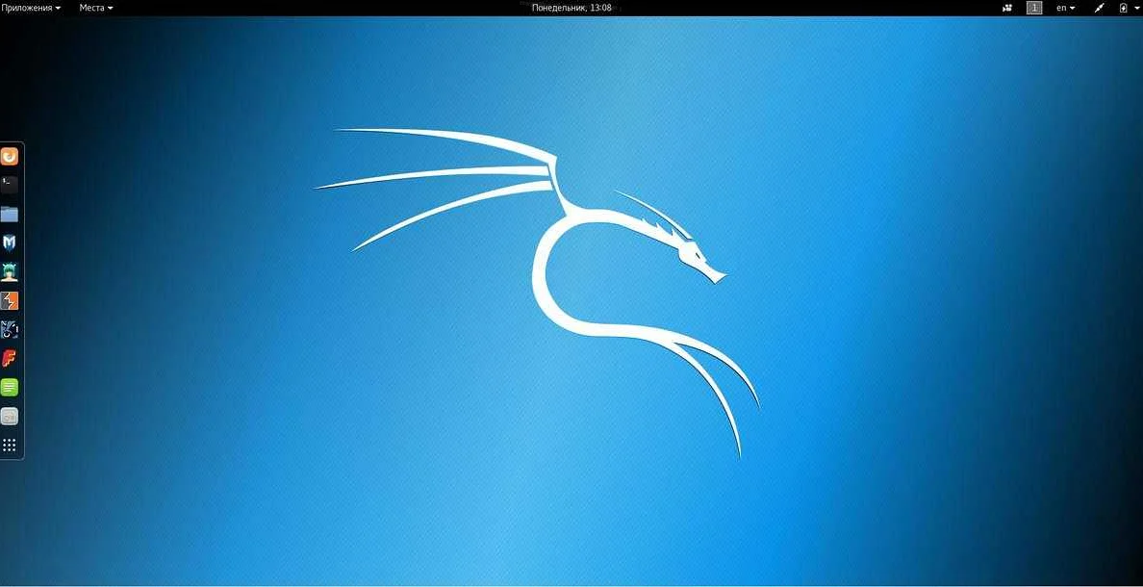Image resolution: width=1143 pixels, height=587 pixels.
Task: Open the clock showing Понедельник, 13:08
Action: click(571, 8)
